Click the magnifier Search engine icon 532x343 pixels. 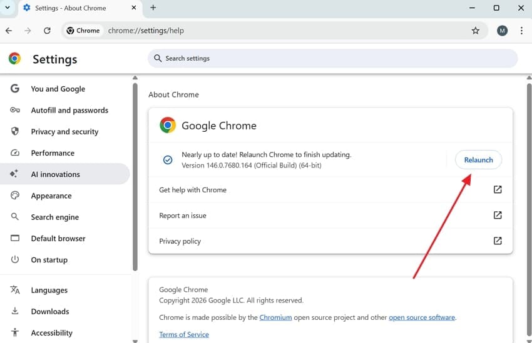[14, 217]
